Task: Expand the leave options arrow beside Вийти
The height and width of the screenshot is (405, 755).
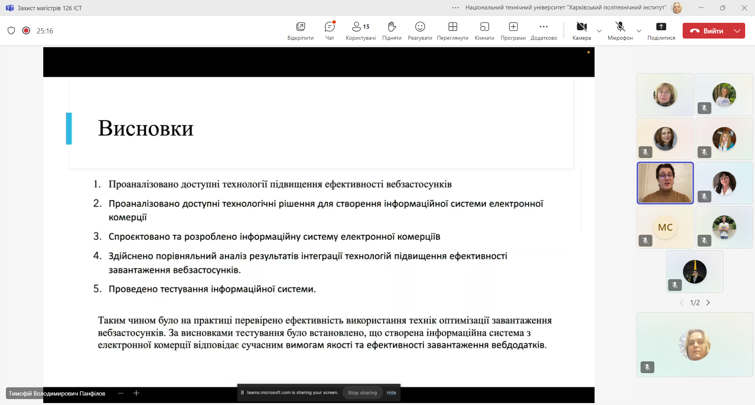Action: pos(737,31)
